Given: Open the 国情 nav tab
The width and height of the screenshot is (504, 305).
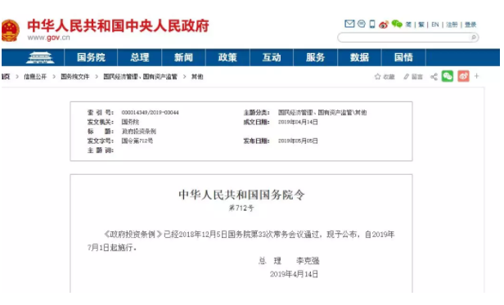Looking at the screenshot, I should click(403, 57).
